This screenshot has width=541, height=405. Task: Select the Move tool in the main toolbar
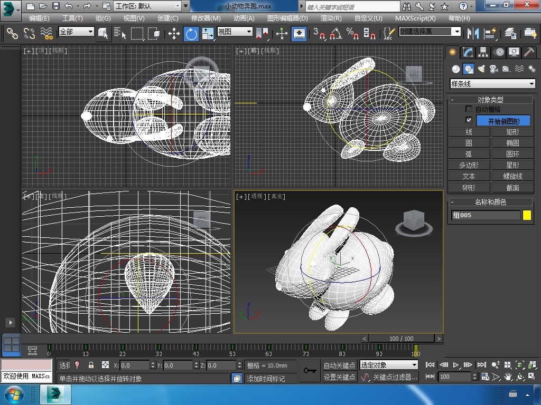coord(174,34)
